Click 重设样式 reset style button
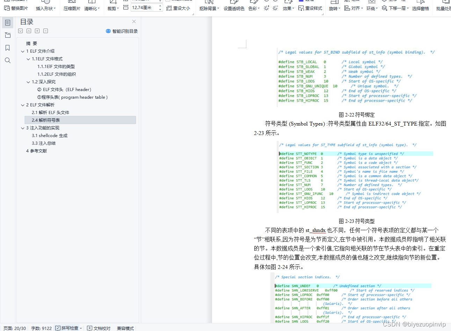451x331 pixels. tap(310, 8)
